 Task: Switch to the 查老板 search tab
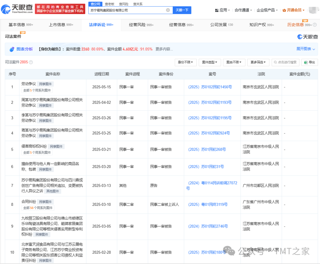click(110, 4)
